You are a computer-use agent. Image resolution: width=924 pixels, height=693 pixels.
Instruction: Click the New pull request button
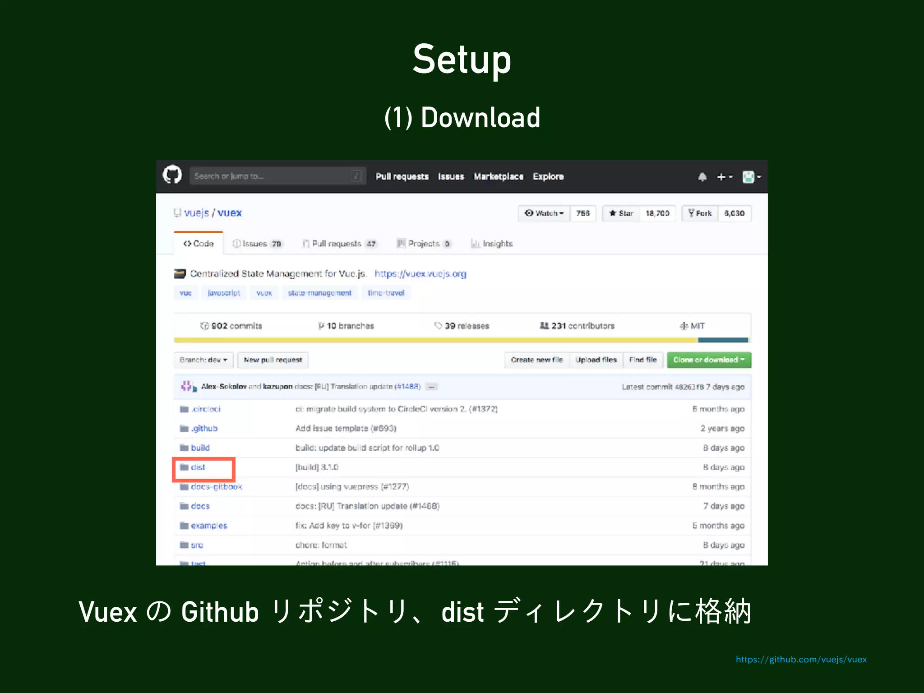point(273,360)
